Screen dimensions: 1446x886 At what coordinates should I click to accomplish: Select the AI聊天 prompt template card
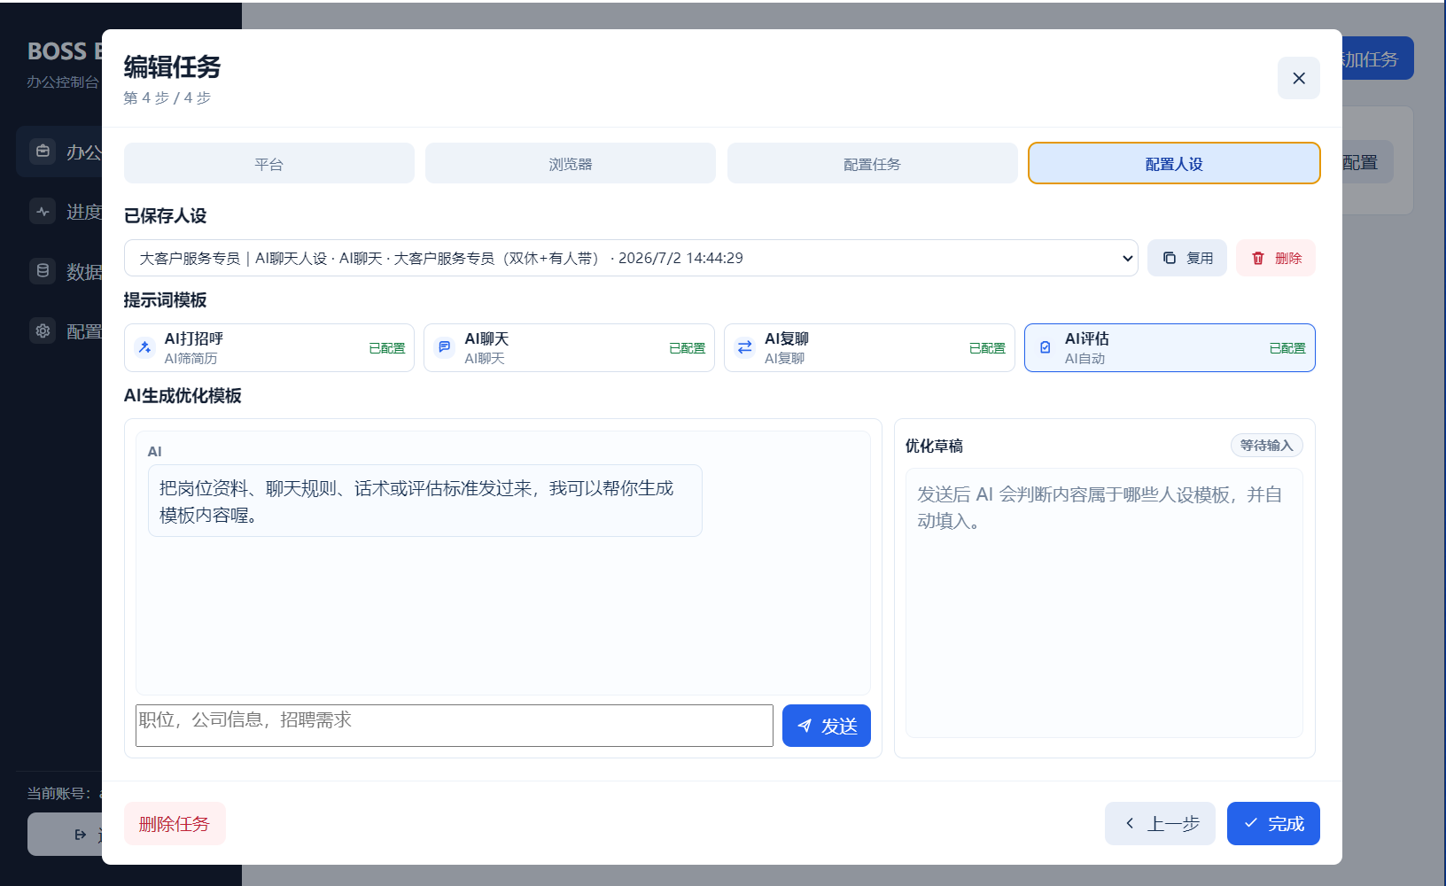point(569,347)
